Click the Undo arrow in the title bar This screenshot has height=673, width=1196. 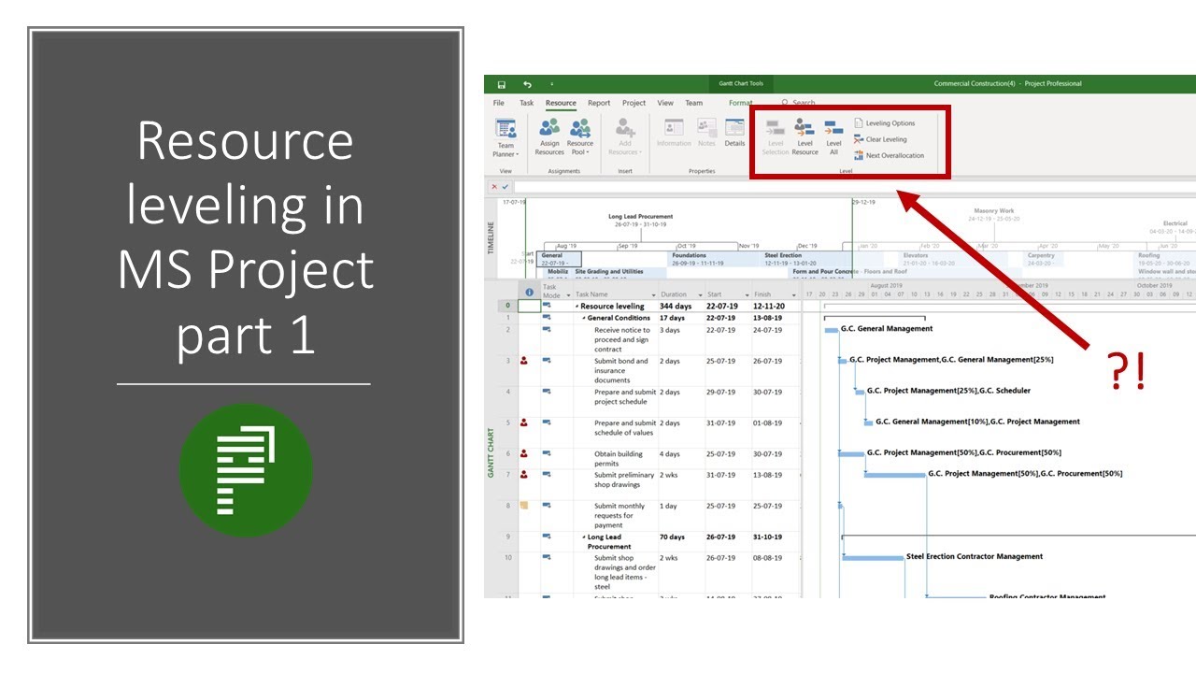point(527,84)
